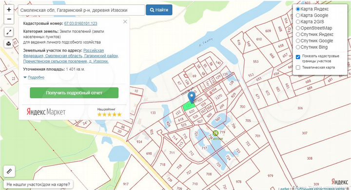Image resolution: width=351 pixels, height=190 pixels.
Task: Click parcel 308 on the map
Action: pos(310,158)
